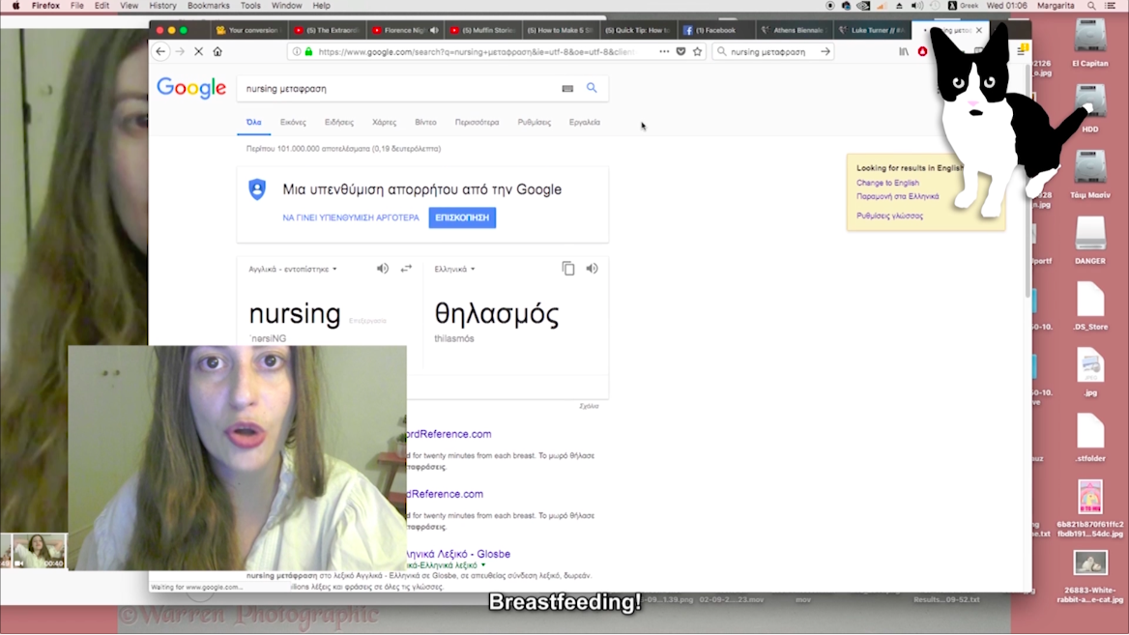Open the Bookmarks menu
The height and width of the screenshot is (635, 1129).
[208, 6]
